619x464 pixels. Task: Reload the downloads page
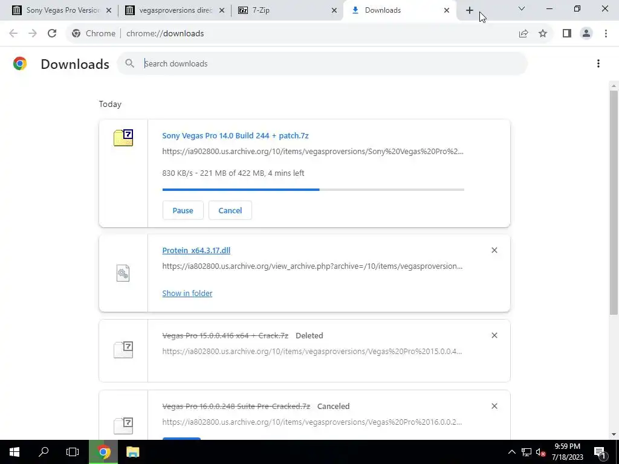pyautogui.click(x=52, y=34)
